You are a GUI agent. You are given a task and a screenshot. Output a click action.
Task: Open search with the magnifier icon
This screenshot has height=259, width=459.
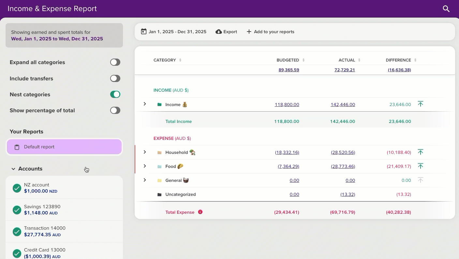pos(446,9)
